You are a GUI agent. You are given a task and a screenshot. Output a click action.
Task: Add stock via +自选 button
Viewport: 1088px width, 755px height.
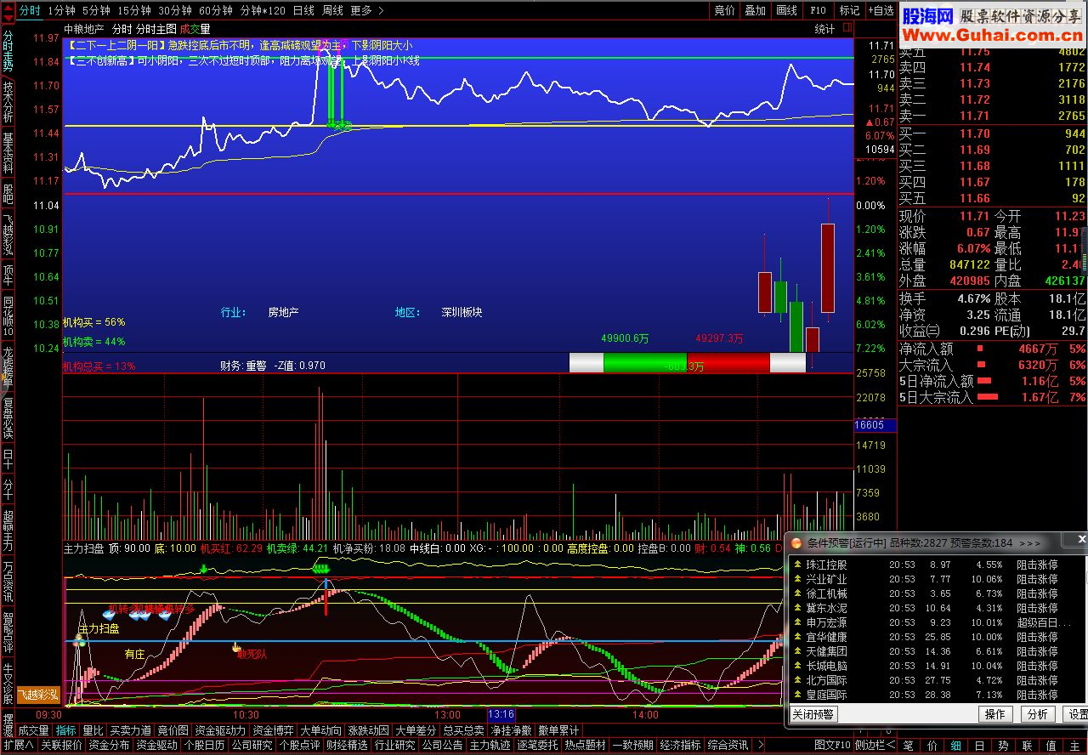[881, 10]
